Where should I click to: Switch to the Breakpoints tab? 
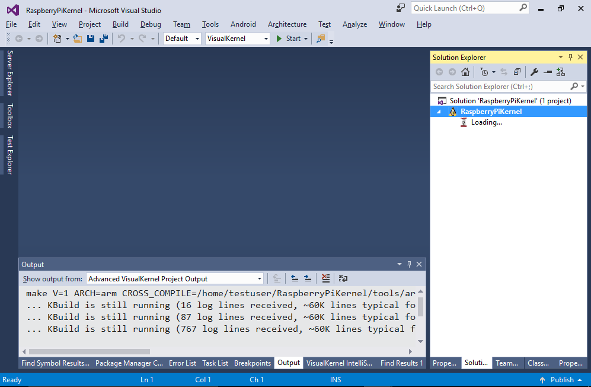253,363
